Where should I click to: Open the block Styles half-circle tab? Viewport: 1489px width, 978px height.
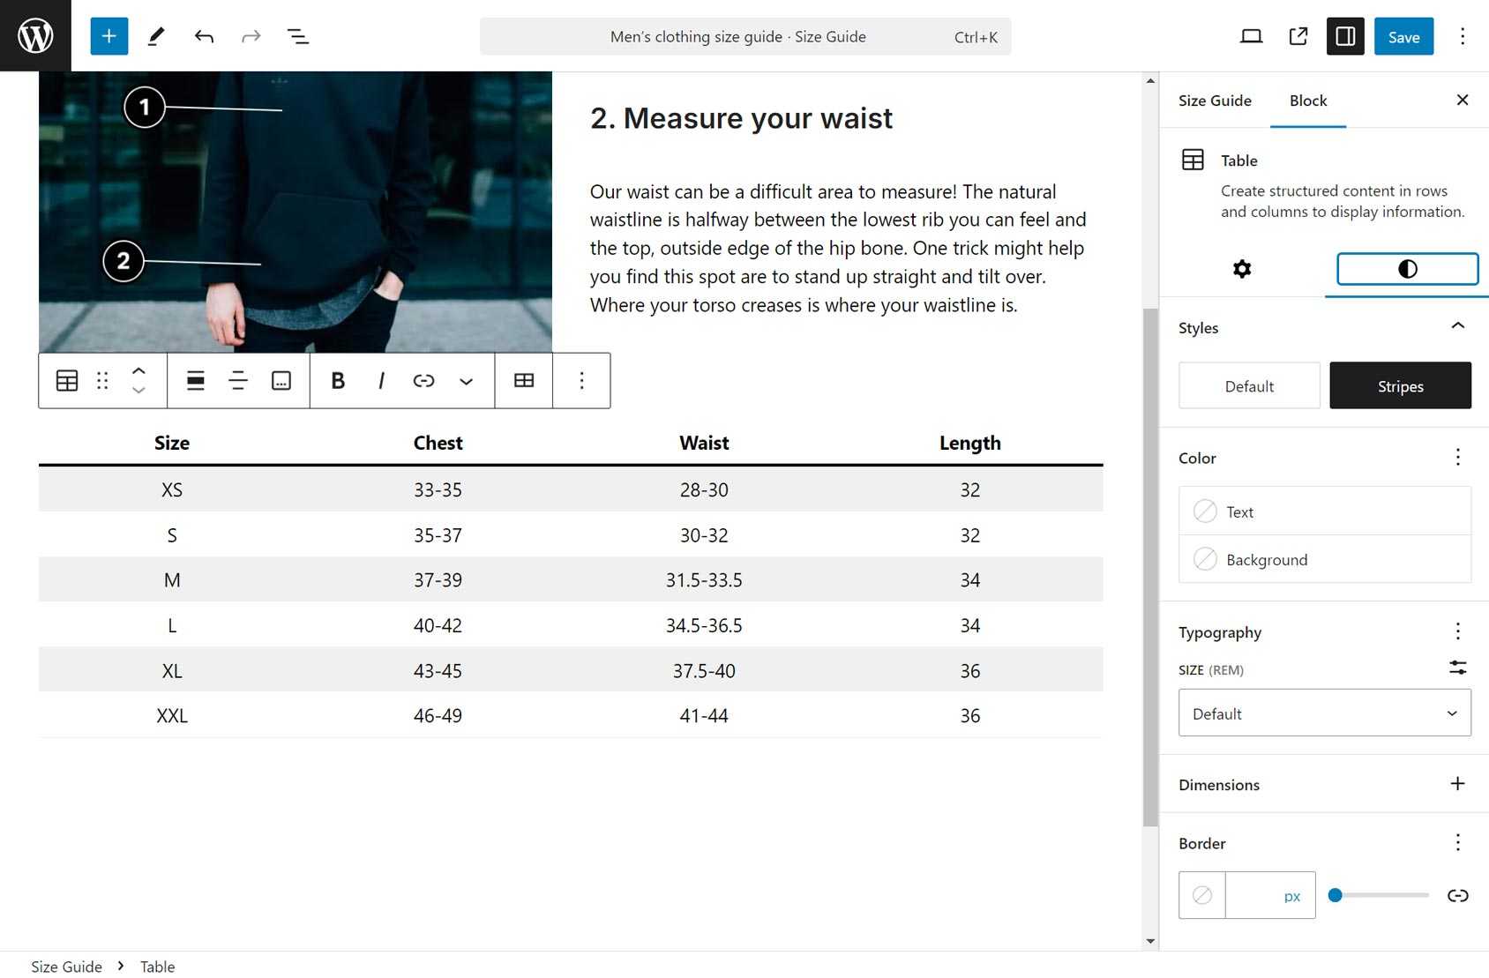click(x=1408, y=269)
